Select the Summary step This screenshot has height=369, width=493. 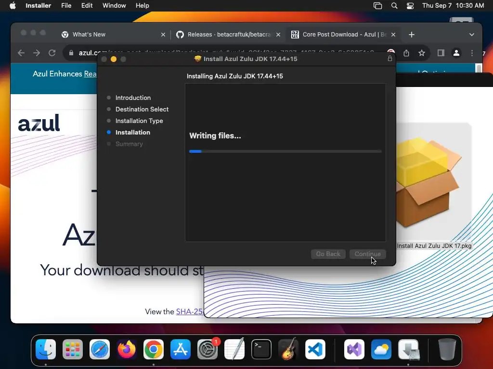[x=129, y=144]
